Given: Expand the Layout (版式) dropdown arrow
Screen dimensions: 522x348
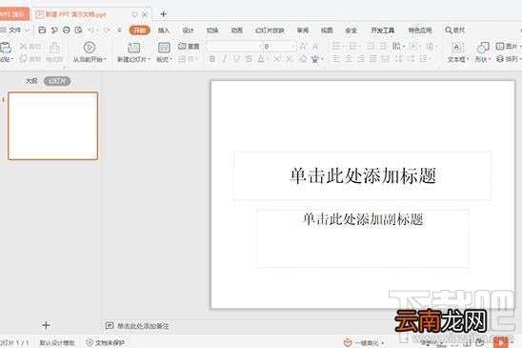Looking at the screenshot, I should (171, 60).
